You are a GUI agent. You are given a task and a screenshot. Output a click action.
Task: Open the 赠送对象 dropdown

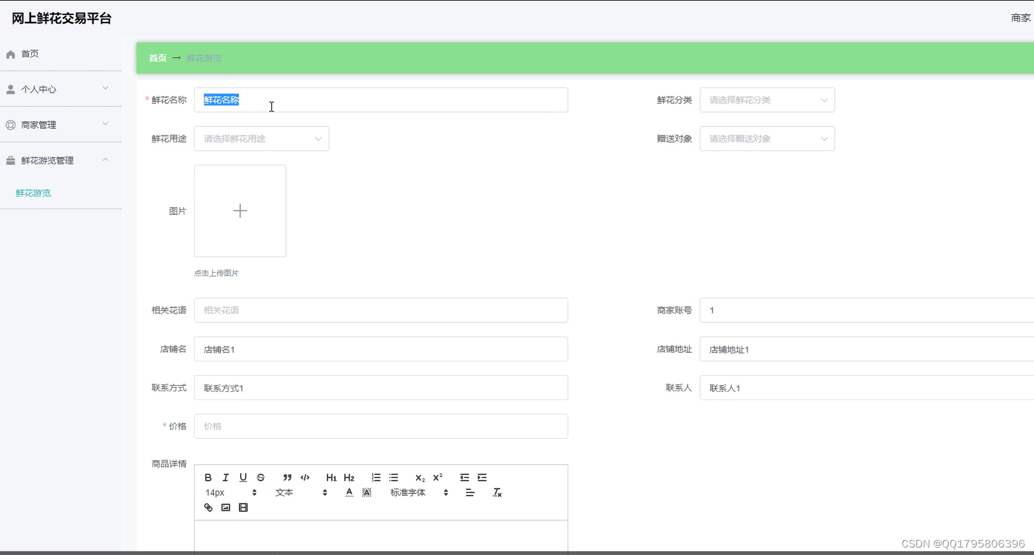tap(767, 139)
